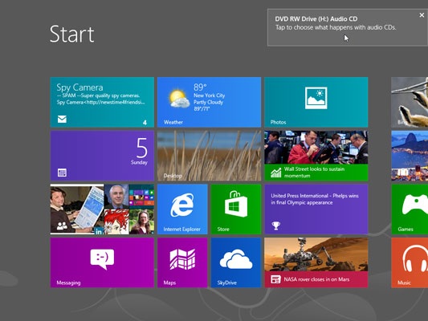This screenshot has height=321, width=428.
Task: Open the Finance tile about Wall Street momentum
Action: click(x=316, y=156)
